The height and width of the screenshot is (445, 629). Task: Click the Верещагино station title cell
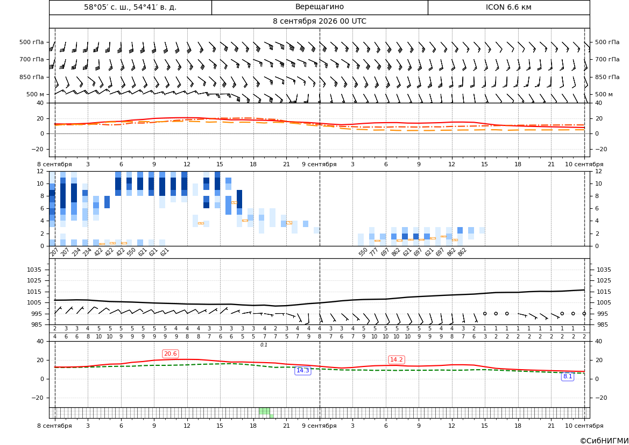point(319,7)
